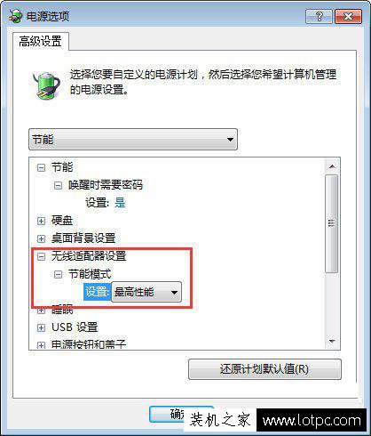Click scrollbar down arrow in settings list
Screen dimensions: 371x436
[x=332, y=342]
